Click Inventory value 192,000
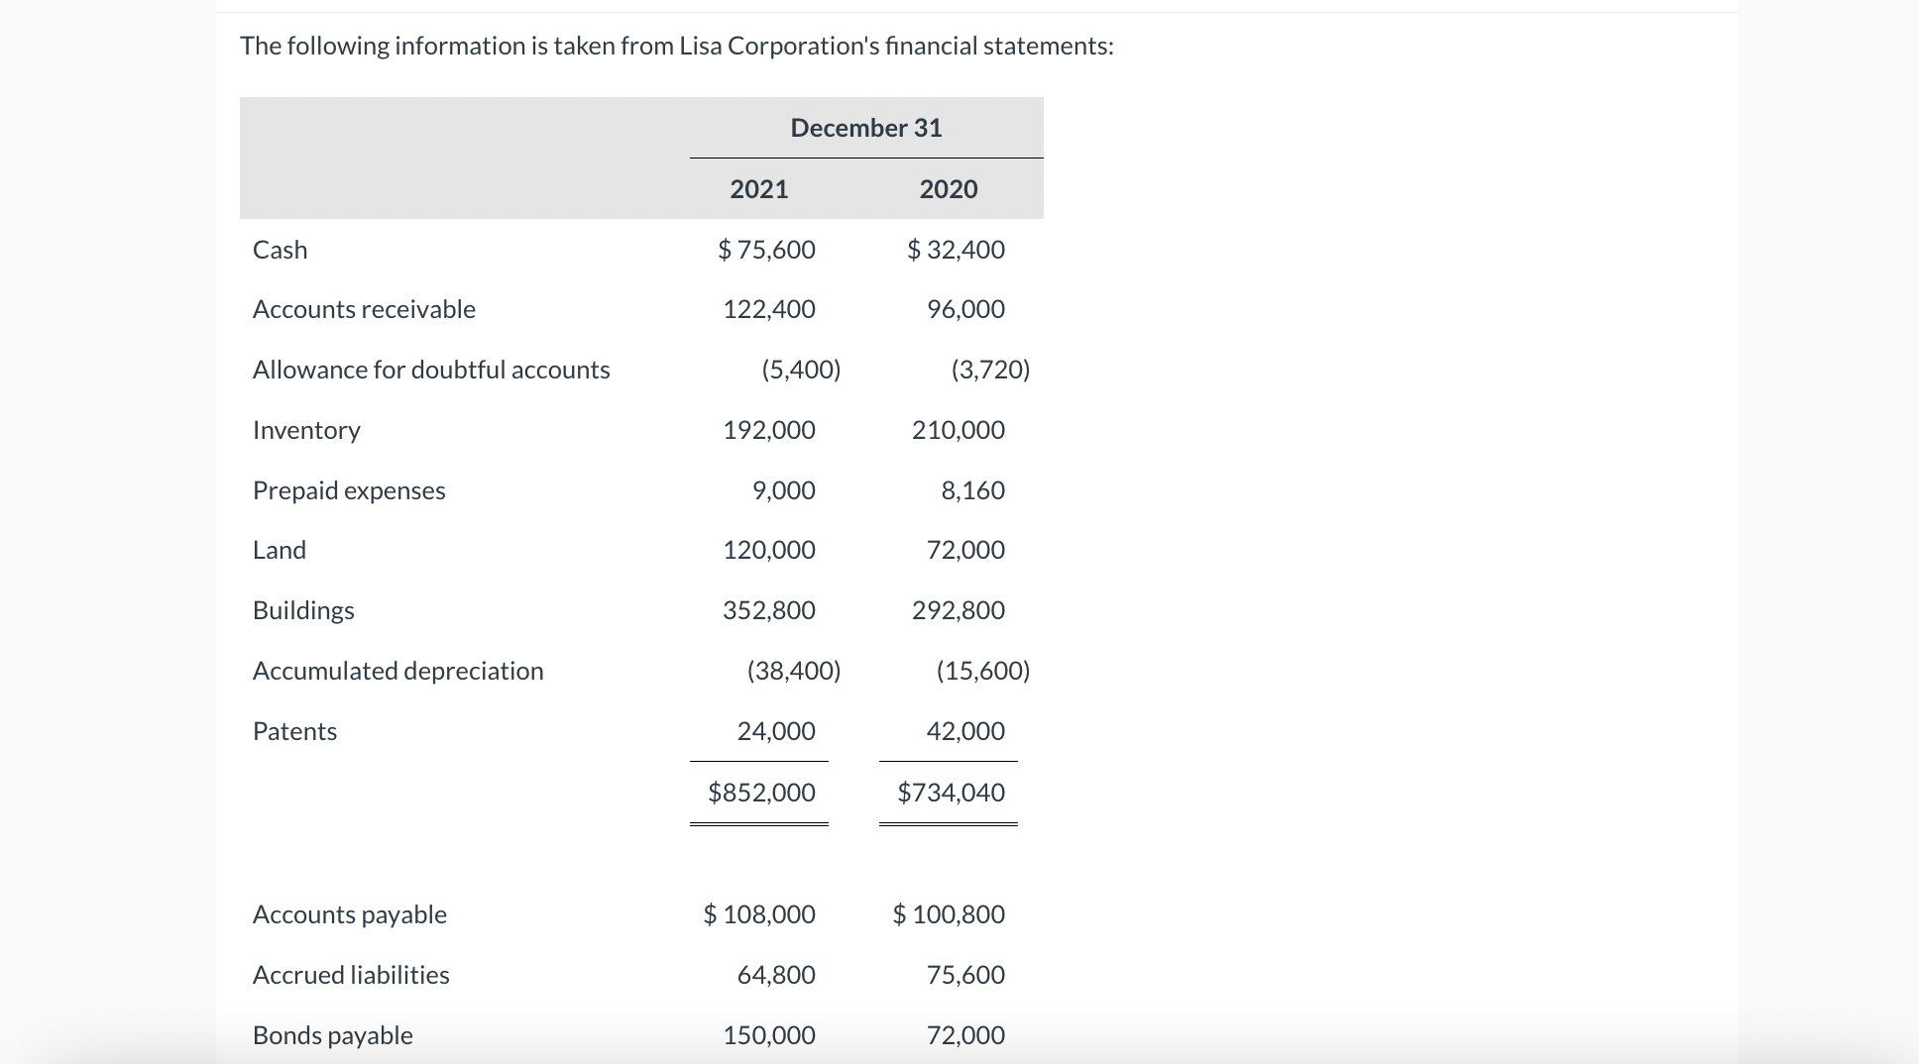Screen dimensions: 1919x1064 pyautogui.click(x=769, y=430)
